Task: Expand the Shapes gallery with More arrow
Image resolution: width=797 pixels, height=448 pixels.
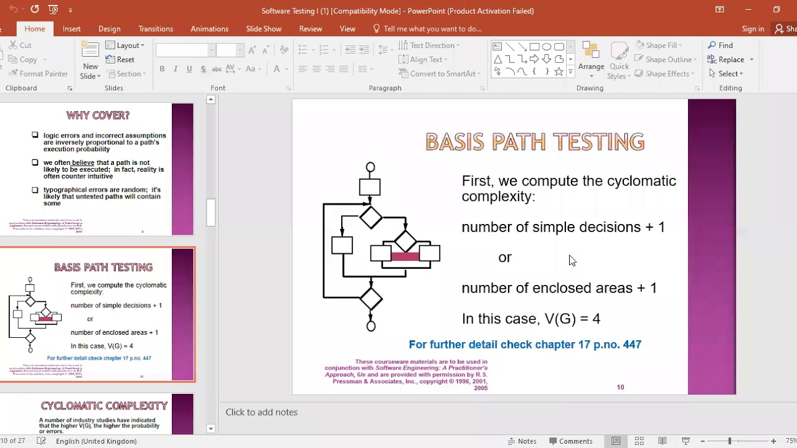Action: click(x=570, y=72)
